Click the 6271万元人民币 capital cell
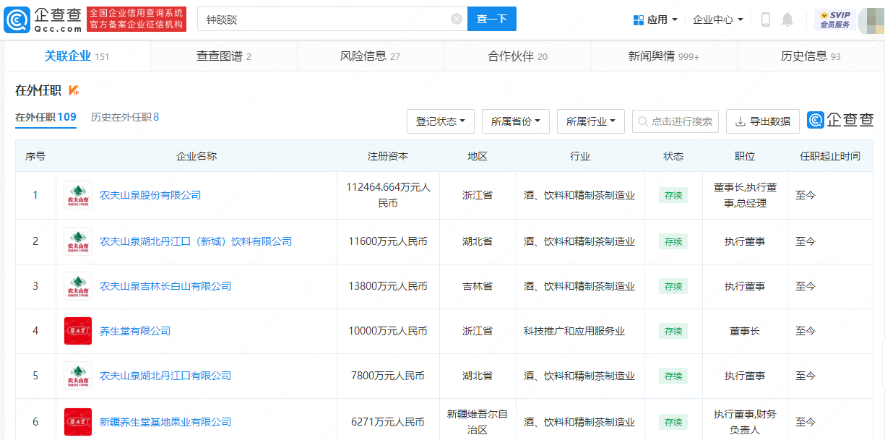The width and height of the screenshot is (885, 440). (x=388, y=422)
